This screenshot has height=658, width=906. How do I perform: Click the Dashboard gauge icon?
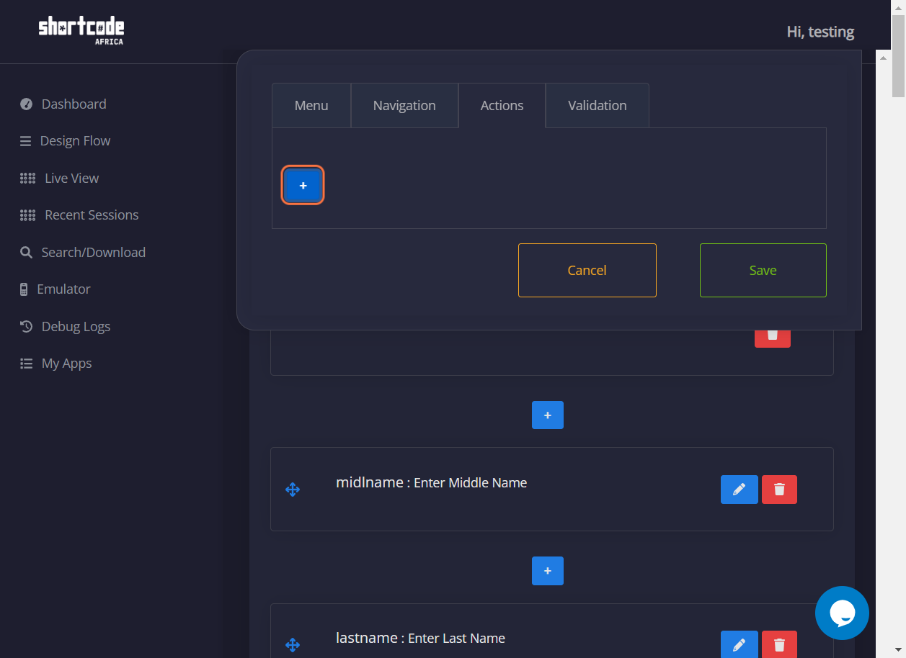[27, 104]
